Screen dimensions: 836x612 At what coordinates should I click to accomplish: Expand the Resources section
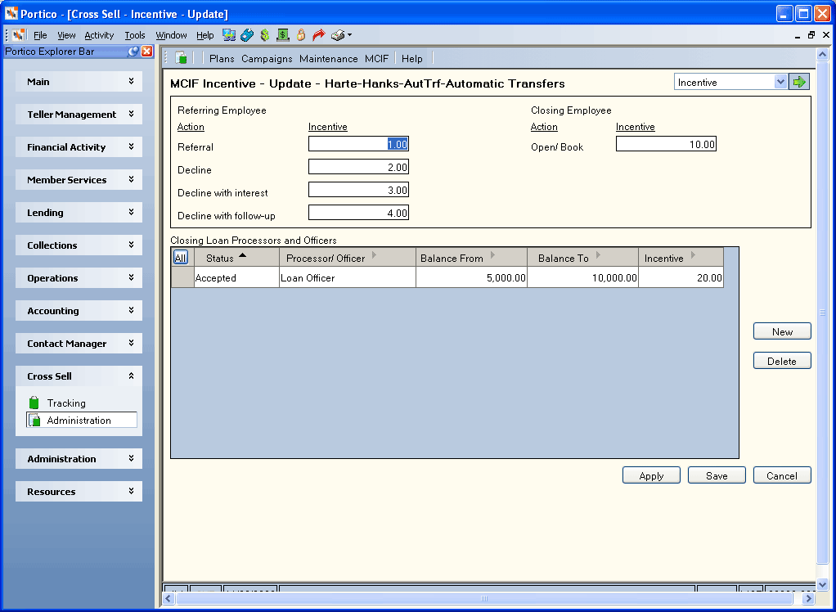pyautogui.click(x=79, y=492)
